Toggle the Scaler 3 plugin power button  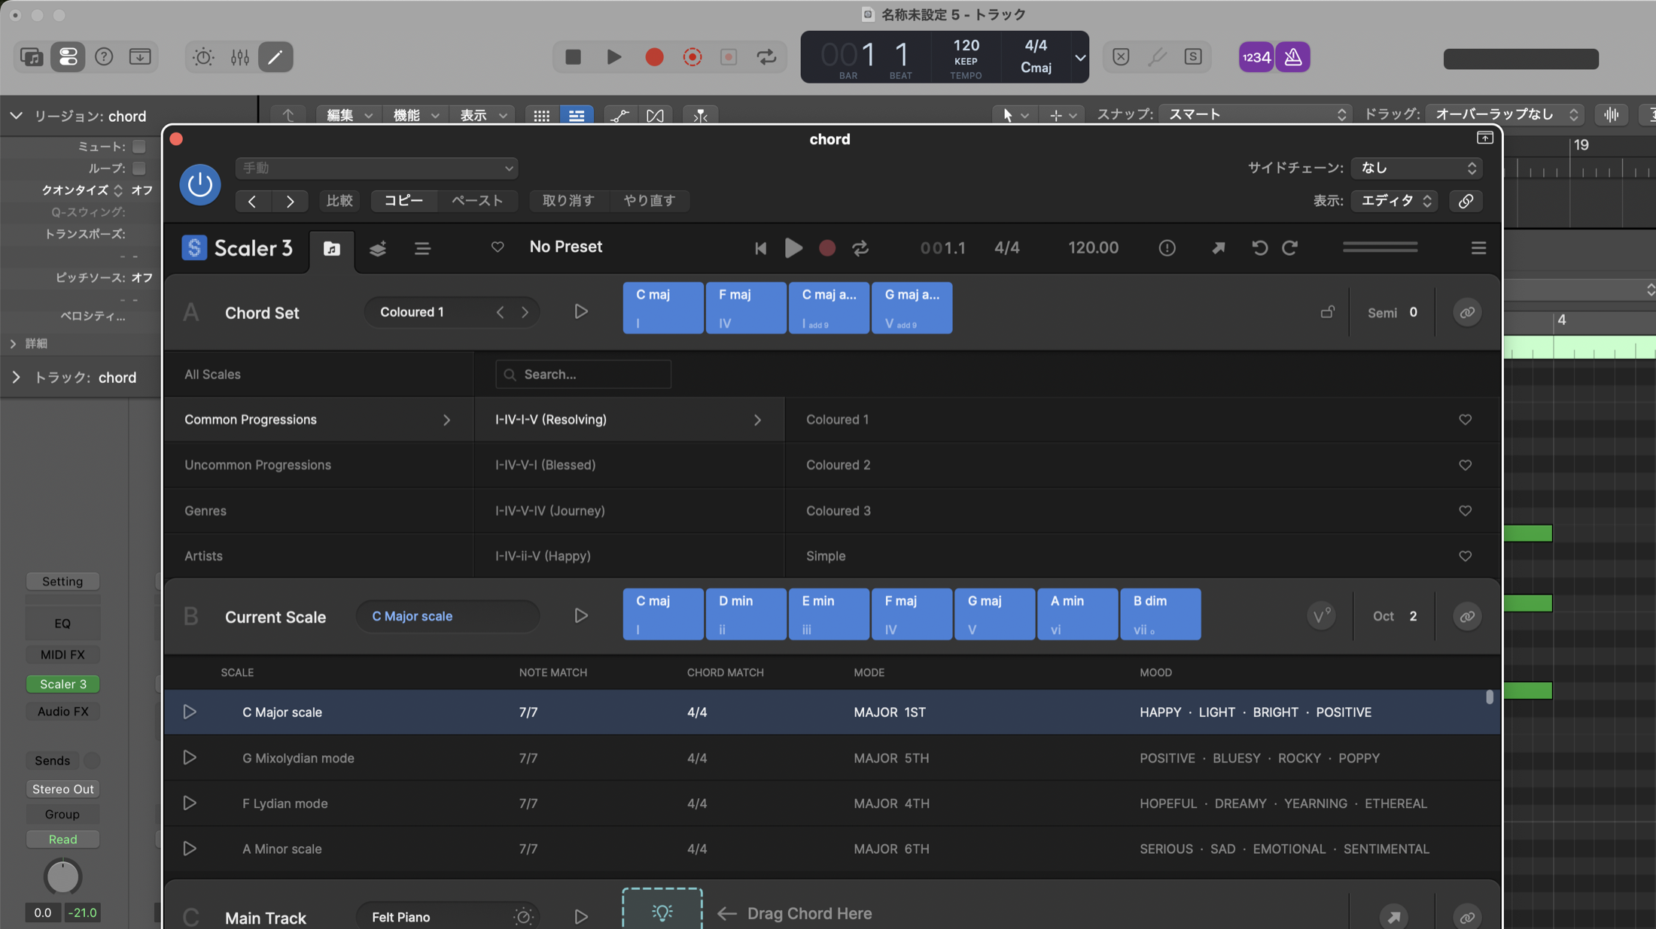tap(199, 184)
